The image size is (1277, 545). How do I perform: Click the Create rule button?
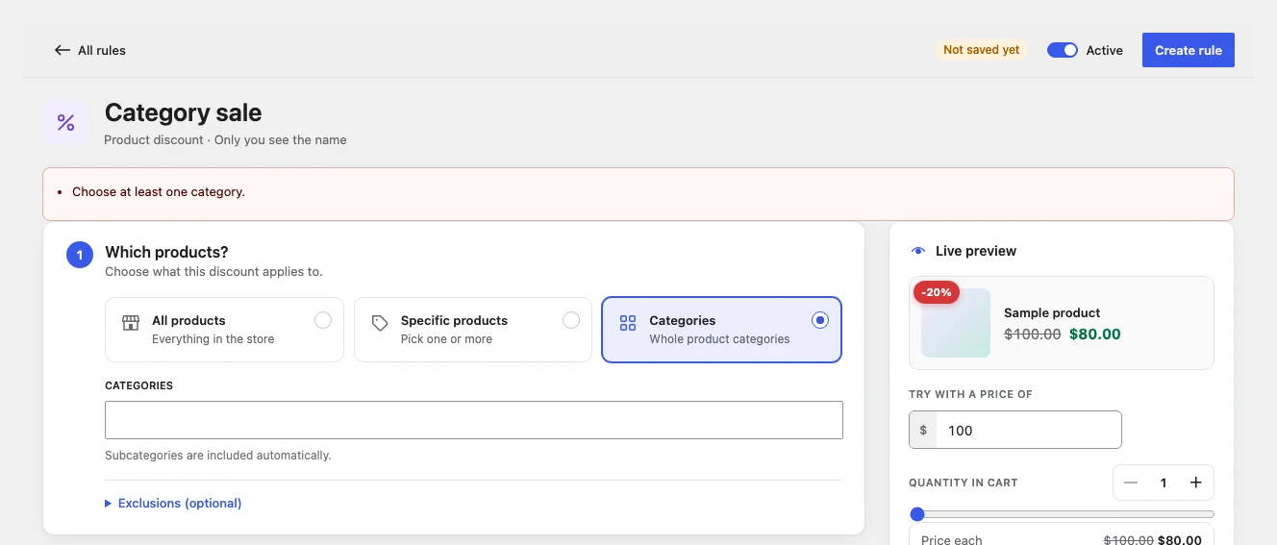pyautogui.click(x=1189, y=50)
